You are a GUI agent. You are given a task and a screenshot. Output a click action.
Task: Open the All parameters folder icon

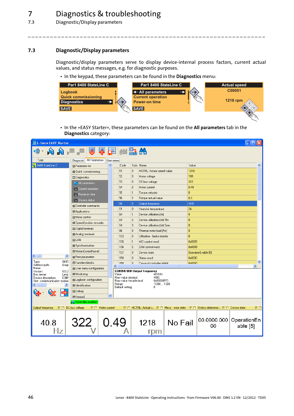point(76,183)
